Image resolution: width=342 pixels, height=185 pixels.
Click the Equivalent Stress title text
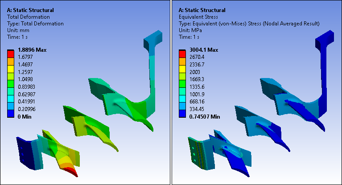(198, 17)
